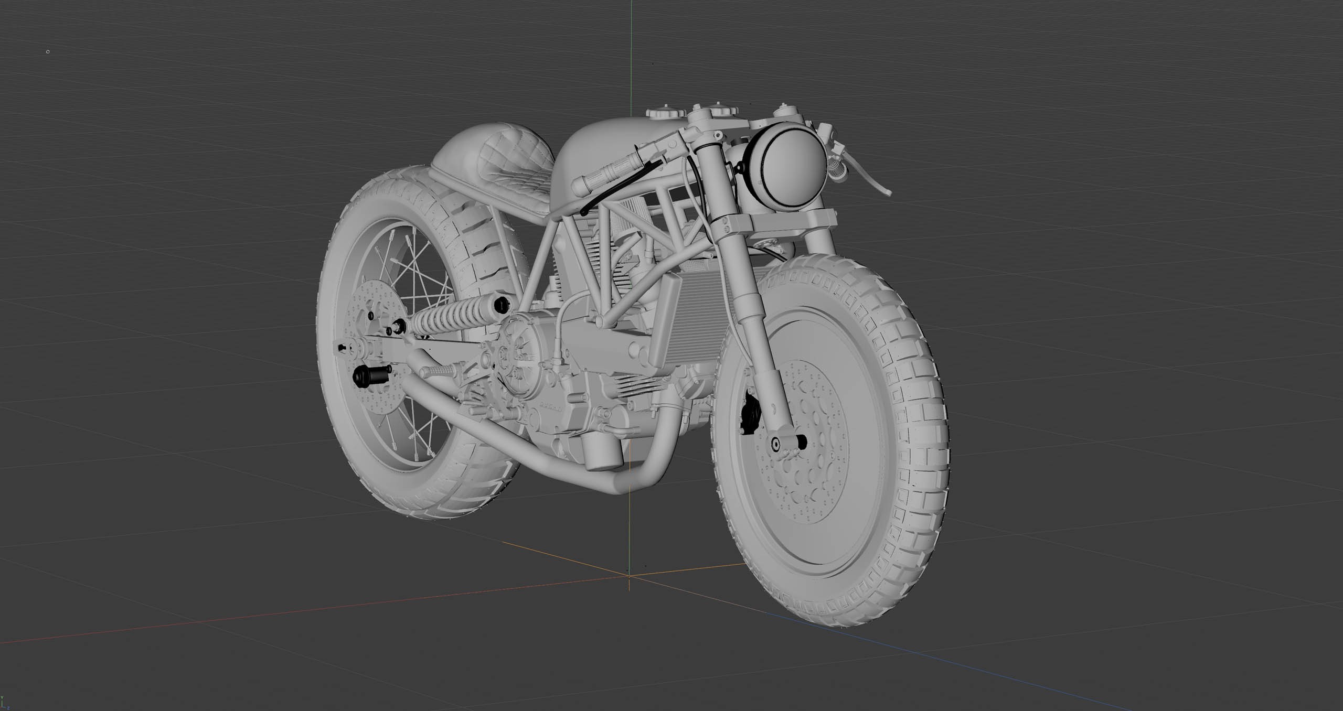Click the world origin point on the grid
This screenshot has height=711, width=1343.
629,576
